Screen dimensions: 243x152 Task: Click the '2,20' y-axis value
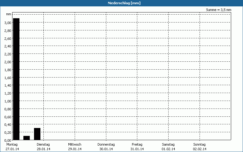tap(8, 54)
